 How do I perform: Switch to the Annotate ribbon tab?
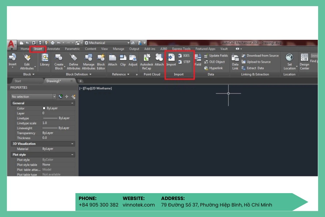53,49
